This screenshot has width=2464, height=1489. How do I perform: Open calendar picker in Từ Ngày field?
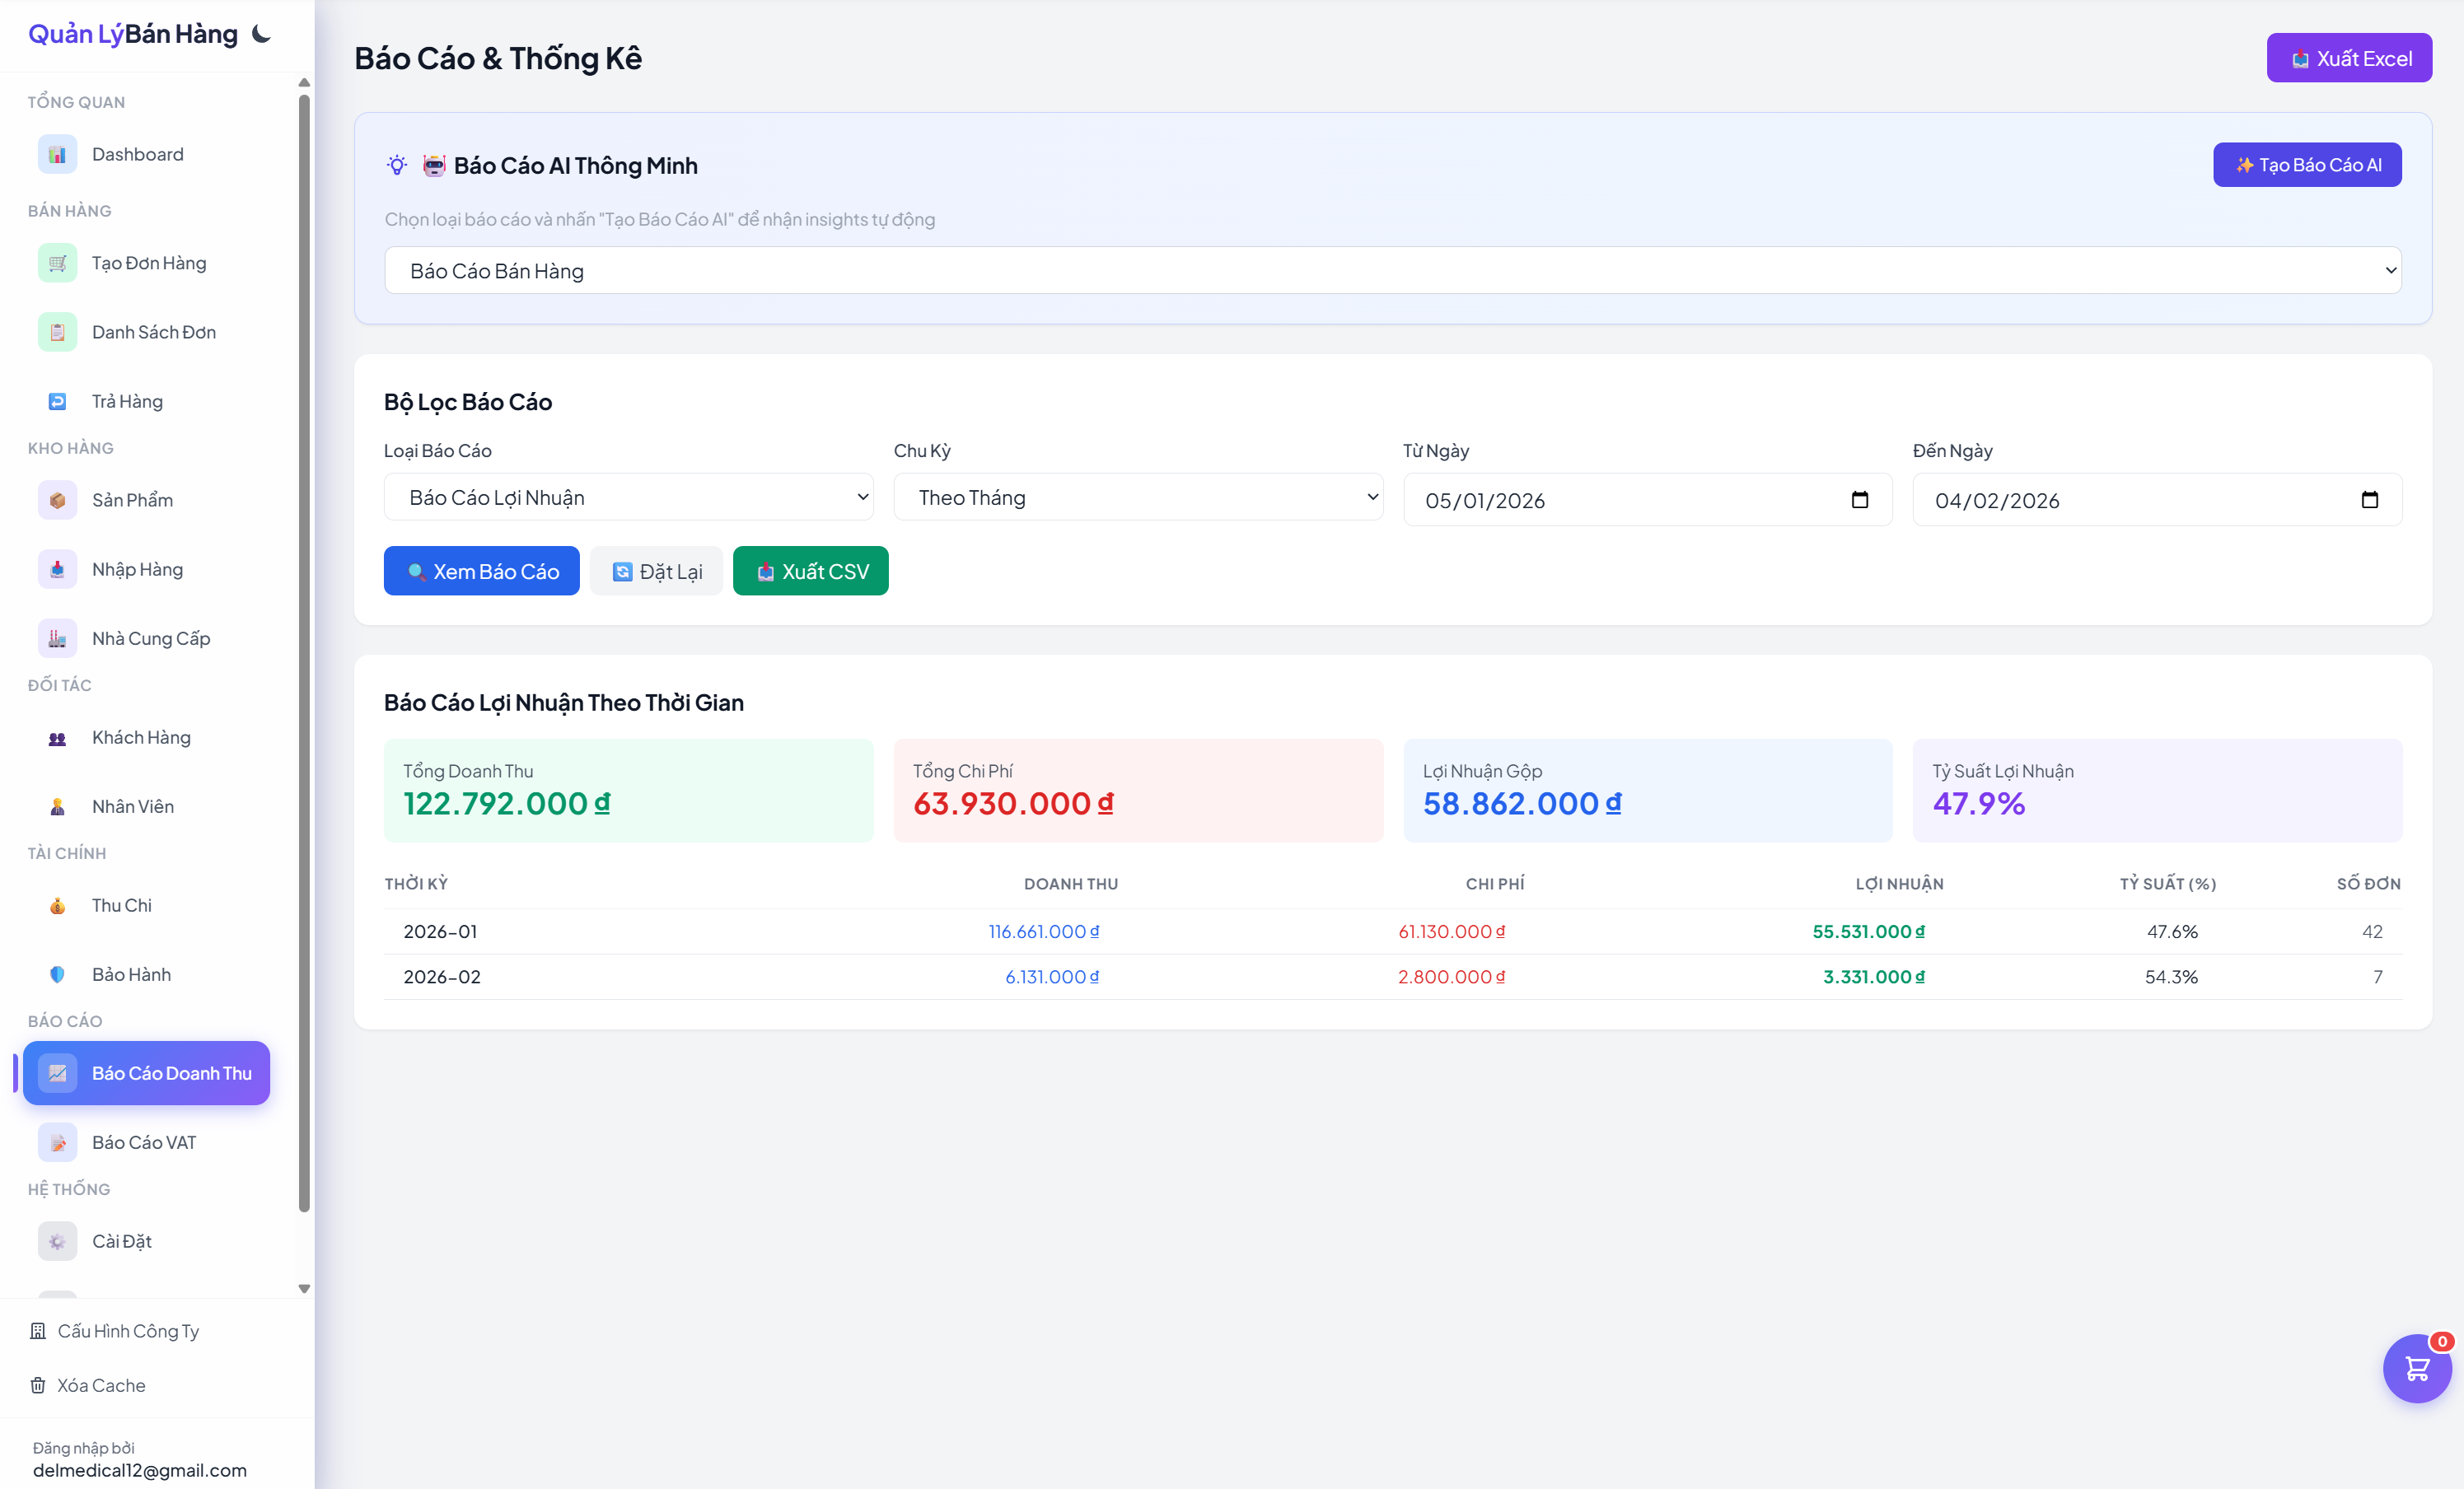(1859, 500)
